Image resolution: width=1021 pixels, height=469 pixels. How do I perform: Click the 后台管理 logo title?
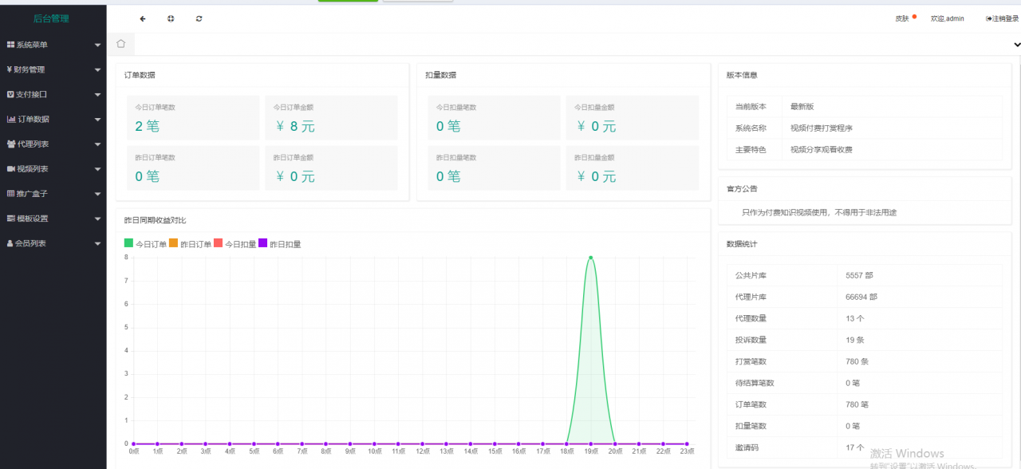tap(51, 18)
